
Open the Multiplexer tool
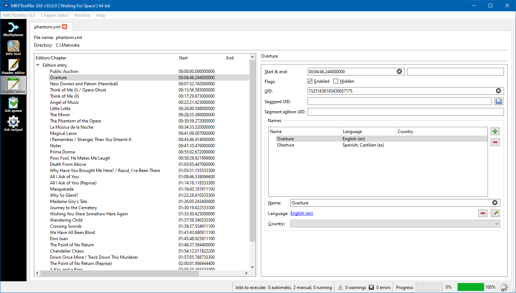click(13, 29)
